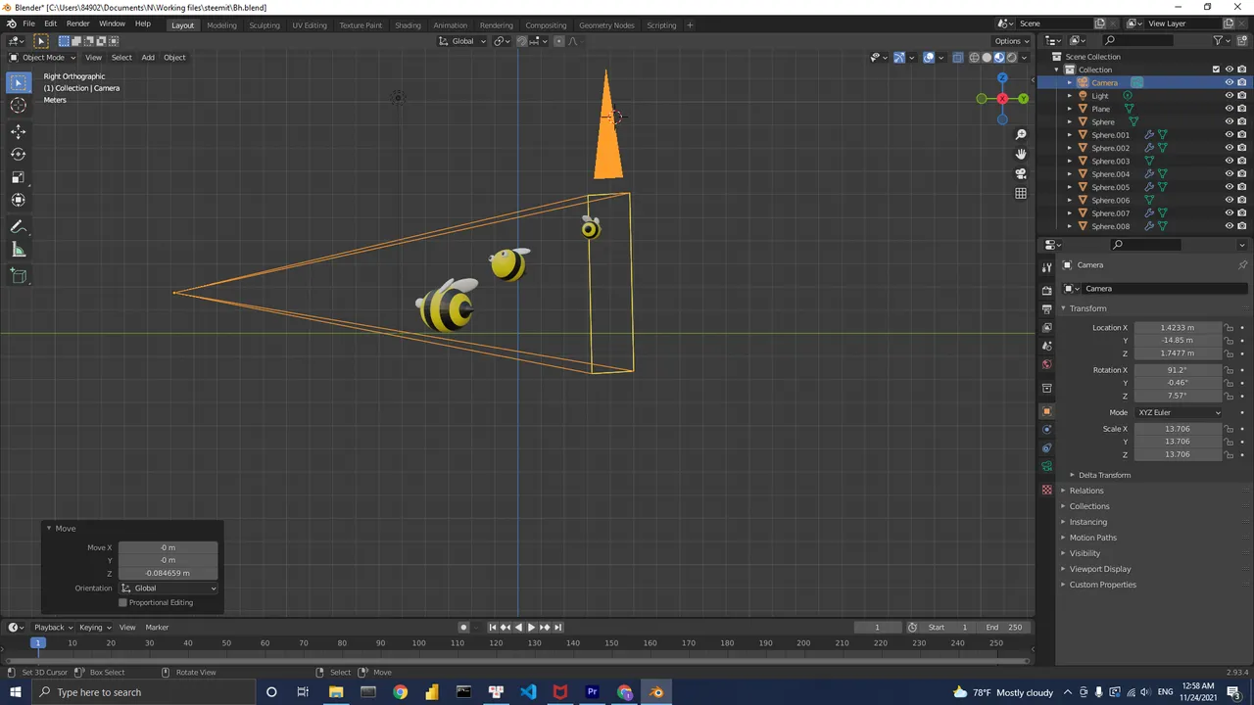The image size is (1254, 705).
Task: Open the Render menu
Action: tap(77, 23)
